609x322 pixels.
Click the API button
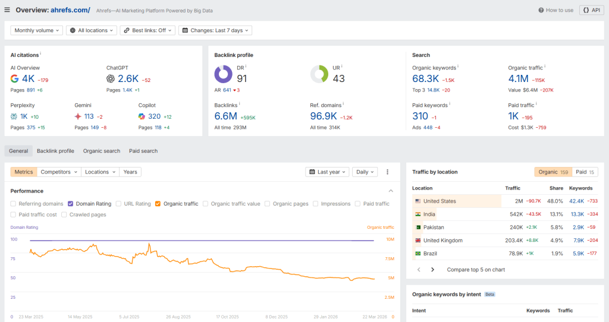tap(592, 10)
